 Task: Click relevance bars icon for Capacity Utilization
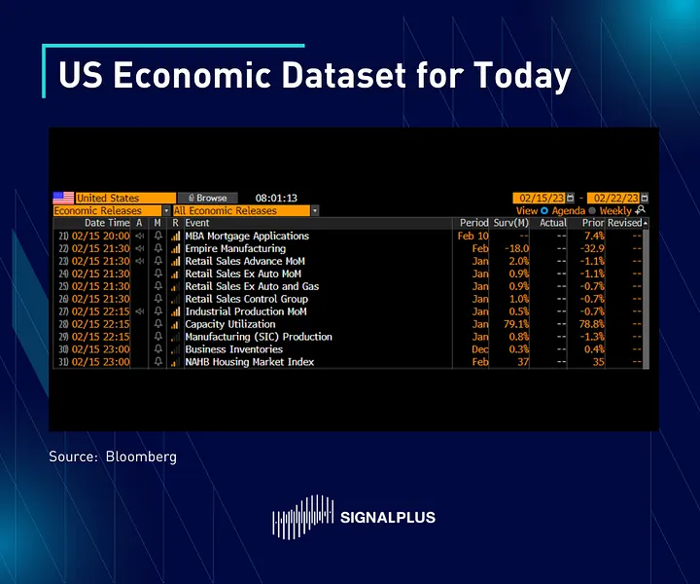pos(175,324)
